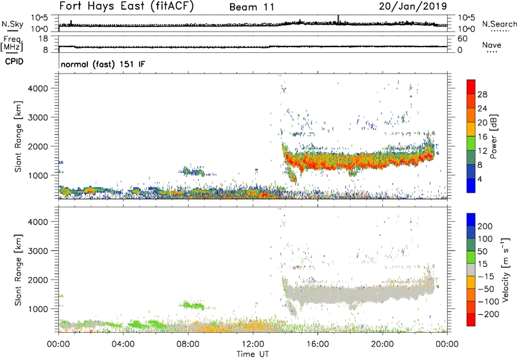
Task: Click the 'N.Search' legend label
Action: pos(499,24)
